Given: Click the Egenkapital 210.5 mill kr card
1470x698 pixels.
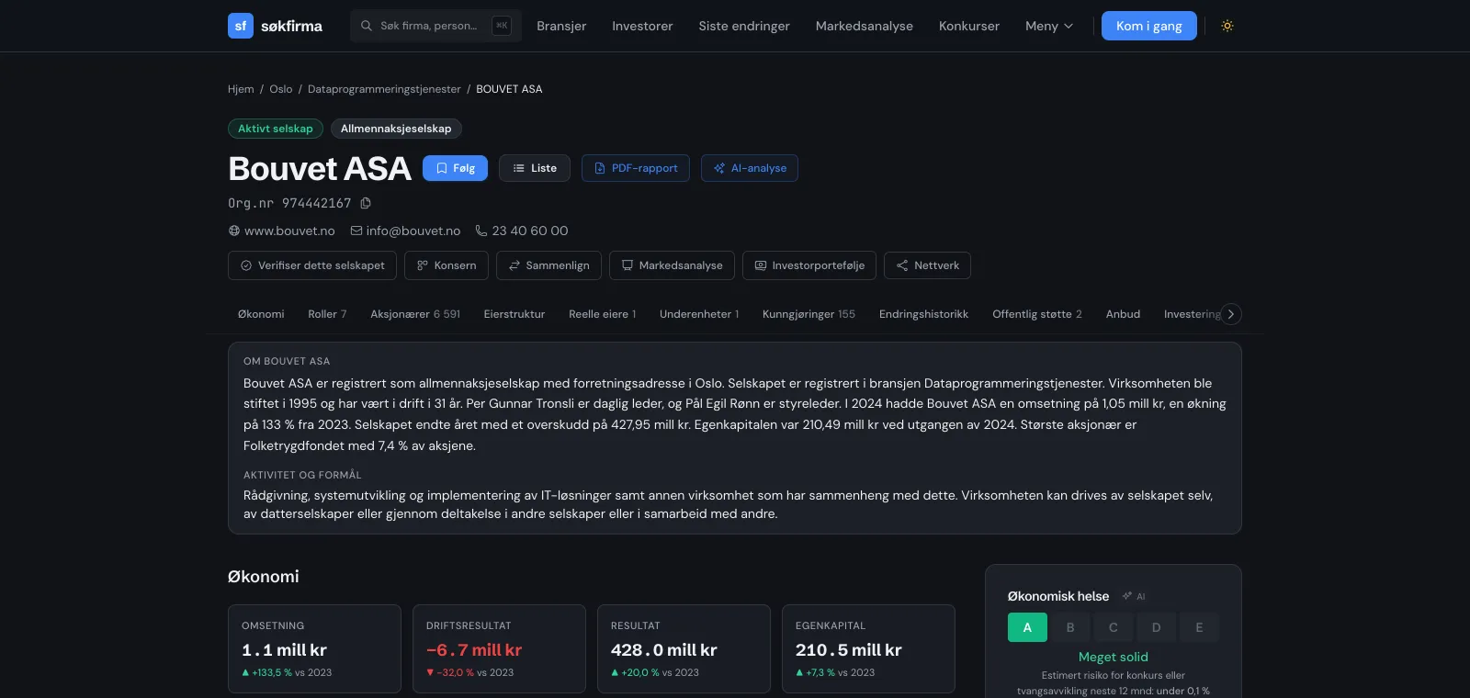Looking at the screenshot, I should pos(868,648).
